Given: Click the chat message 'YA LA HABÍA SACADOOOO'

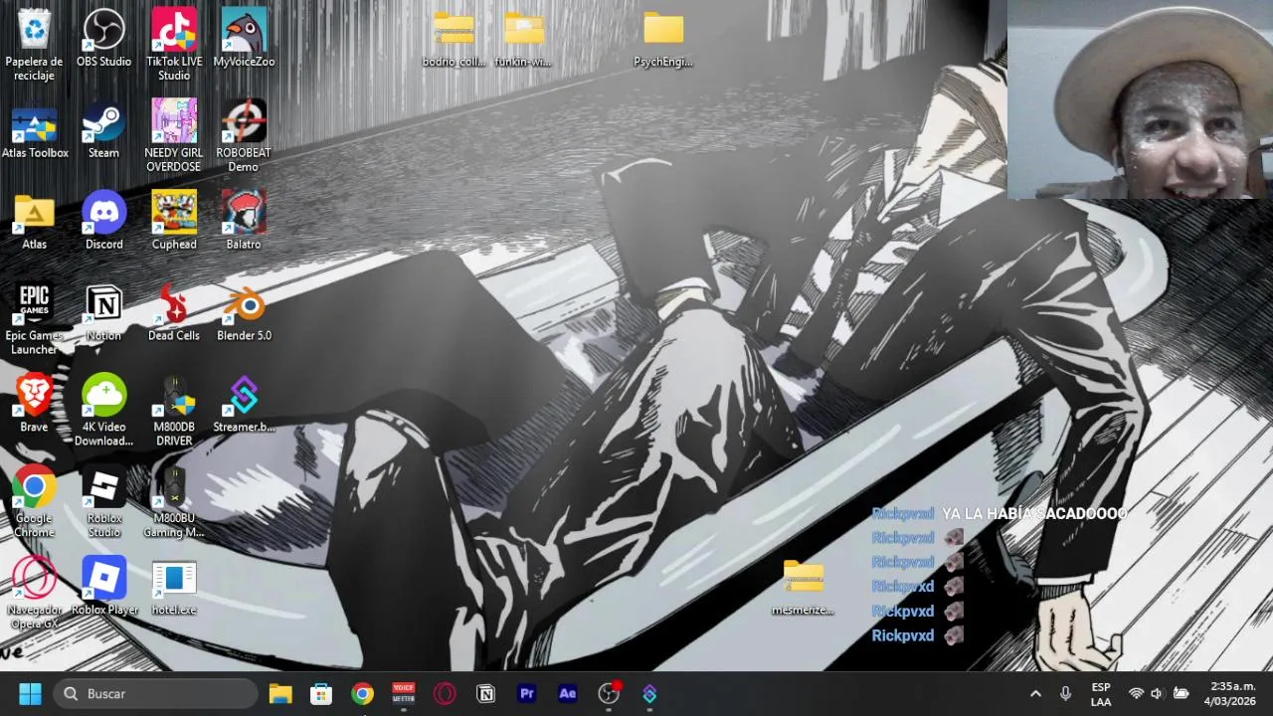Looking at the screenshot, I should [x=1034, y=513].
